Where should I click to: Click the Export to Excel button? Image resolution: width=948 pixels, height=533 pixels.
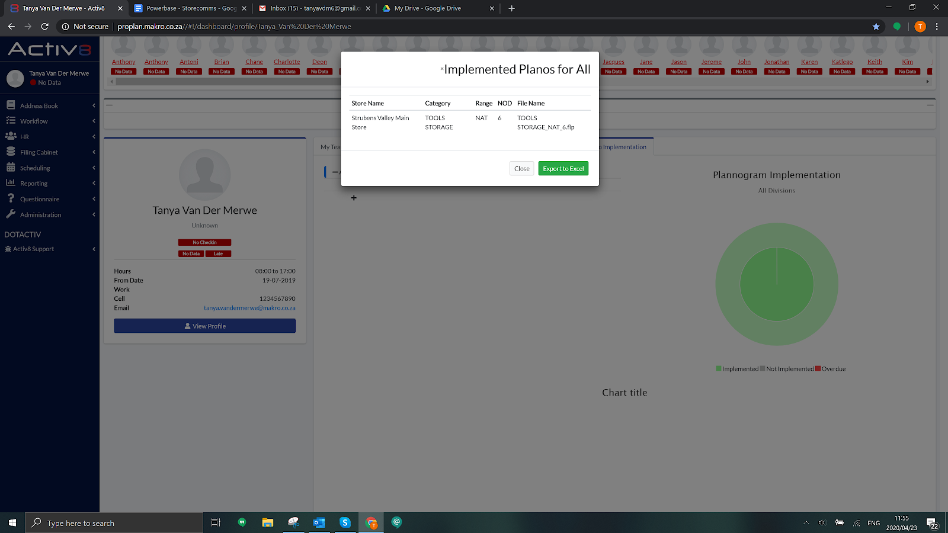tap(563, 169)
